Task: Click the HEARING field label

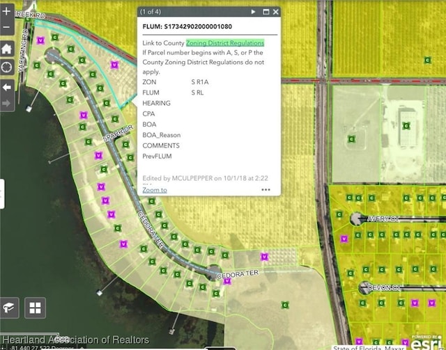Action: coord(156,103)
